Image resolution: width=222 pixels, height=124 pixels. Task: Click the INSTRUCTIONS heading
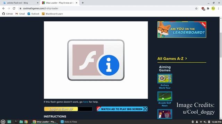pyautogui.click(x=55, y=116)
